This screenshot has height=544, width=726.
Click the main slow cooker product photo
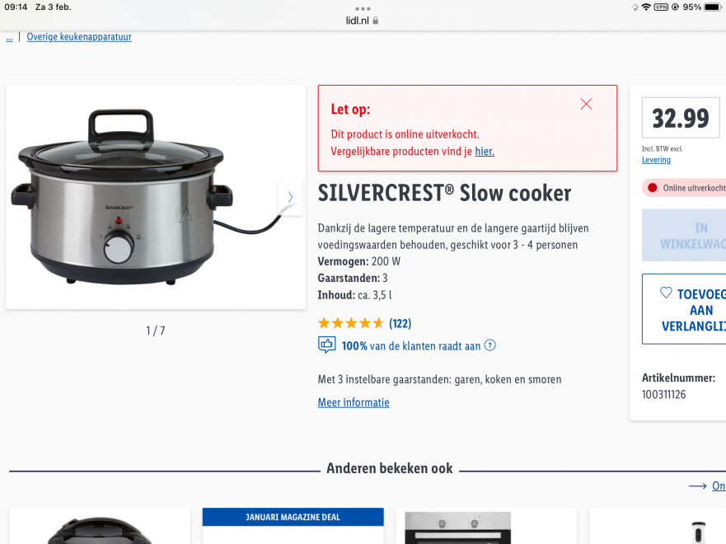156,197
